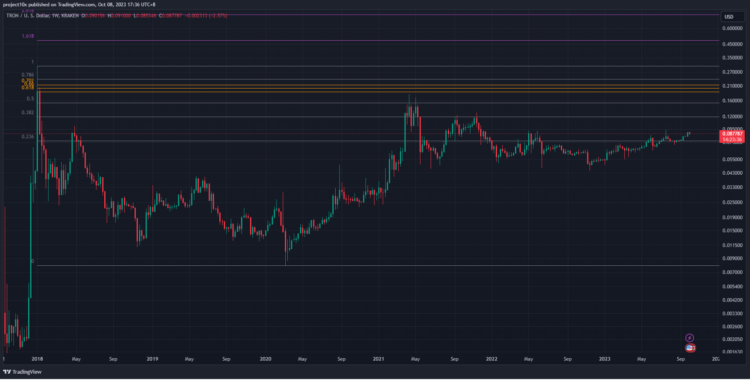Select the 0.236 Fibonacci level label
The image size is (750, 380).
[x=28, y=137]
